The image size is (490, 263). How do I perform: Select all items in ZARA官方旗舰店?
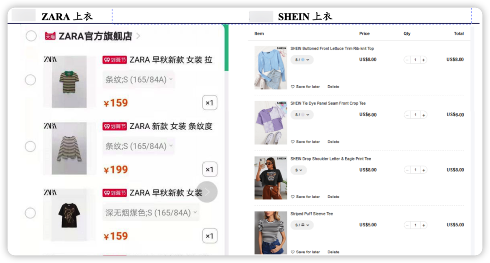[x=31, y=36]
